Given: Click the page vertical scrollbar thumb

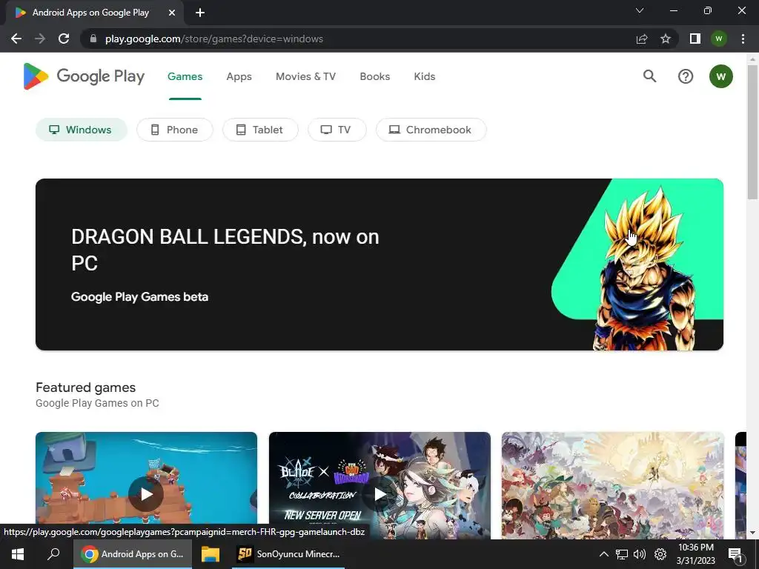Looking at the screenshot, I should point(752,132).
